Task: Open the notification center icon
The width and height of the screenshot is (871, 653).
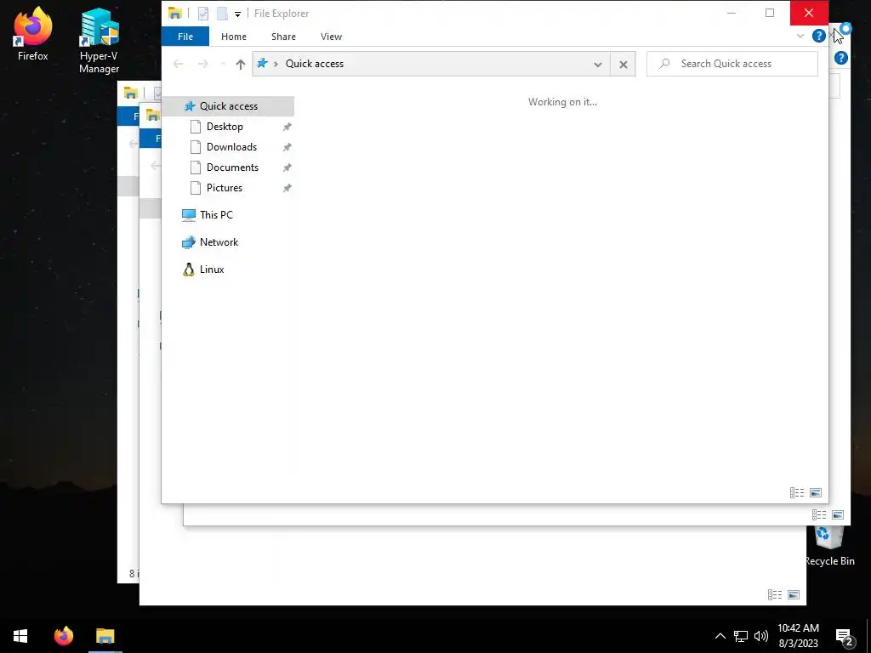Action: coord(845,637)
